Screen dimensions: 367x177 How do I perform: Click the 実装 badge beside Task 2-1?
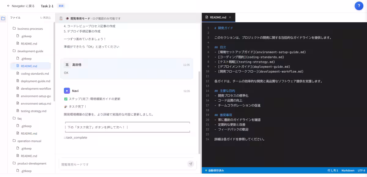coord(61,6)
